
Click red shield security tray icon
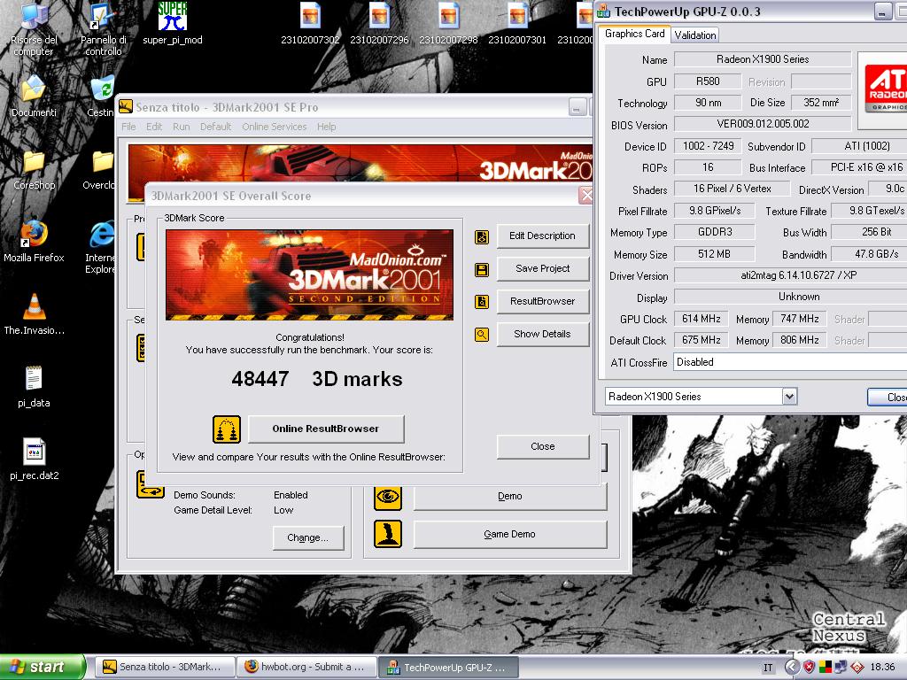tap(810, 668)
